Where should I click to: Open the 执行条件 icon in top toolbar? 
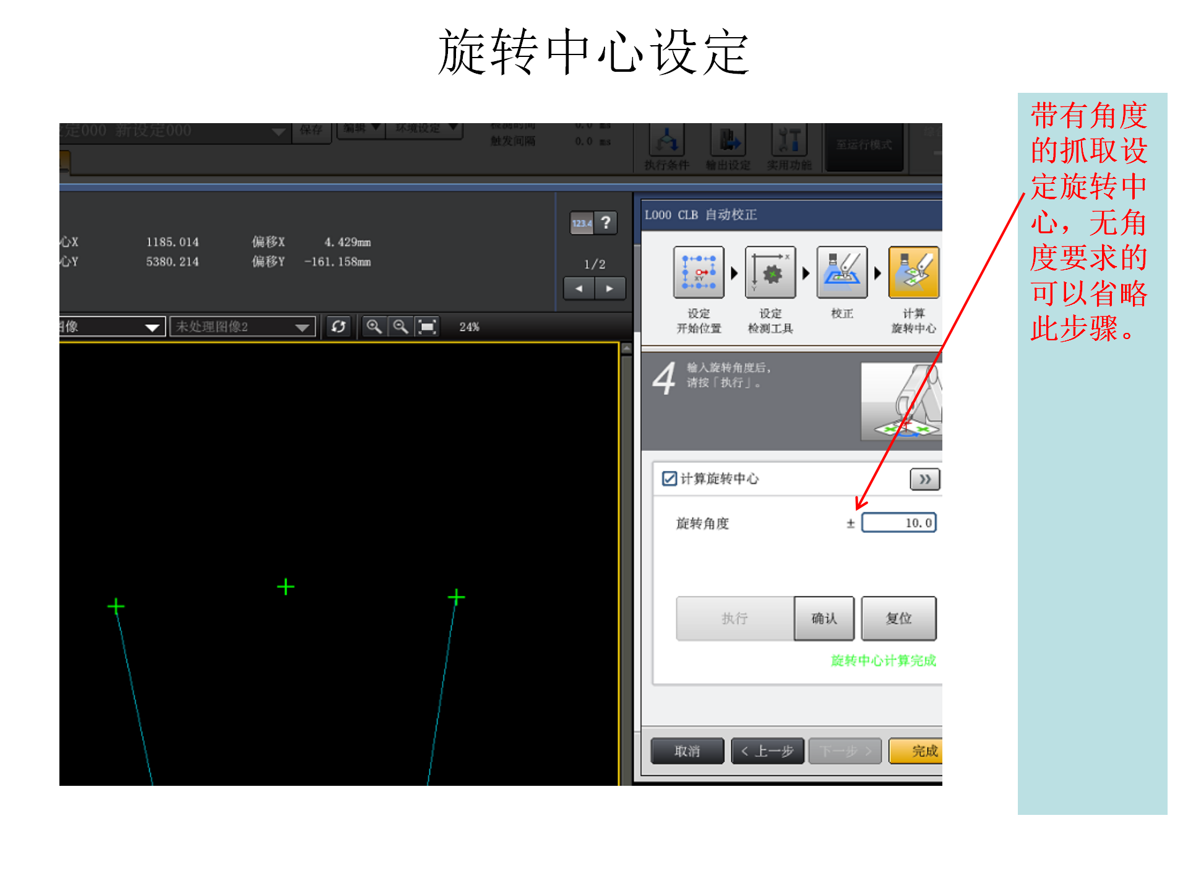click(x=666, y=140)
